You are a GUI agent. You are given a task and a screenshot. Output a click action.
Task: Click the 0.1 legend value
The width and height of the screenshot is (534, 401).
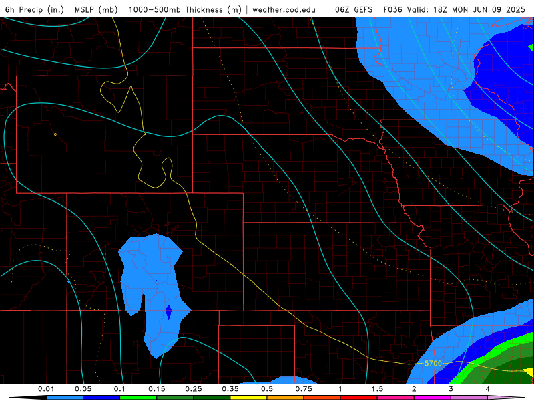click(x=119, y=389)
